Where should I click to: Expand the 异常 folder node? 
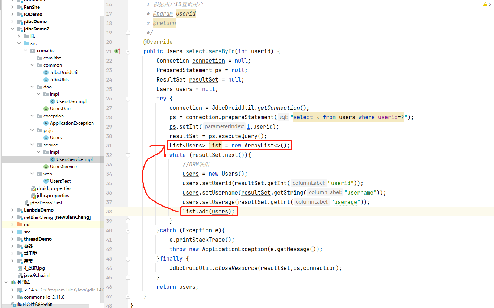coord(12,261)
